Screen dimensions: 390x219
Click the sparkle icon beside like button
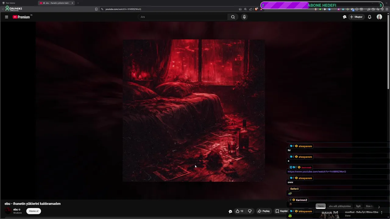230,211
